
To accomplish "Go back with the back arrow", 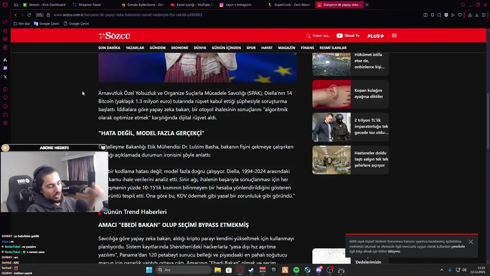I will click(15, 15).
